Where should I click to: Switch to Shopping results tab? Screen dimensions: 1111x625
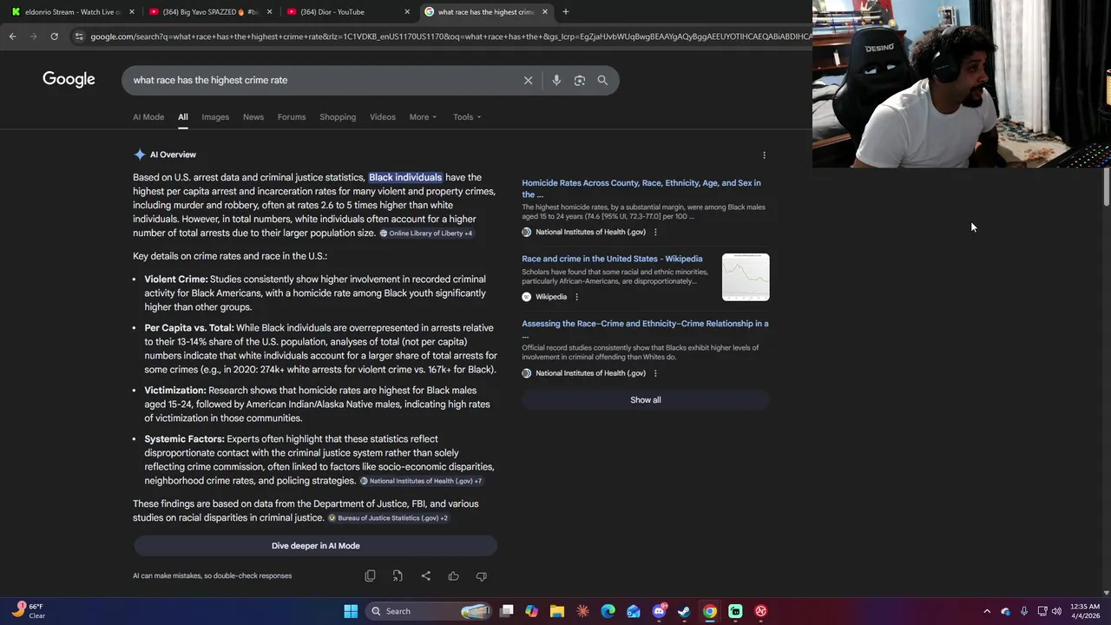(x=338, y=117)
